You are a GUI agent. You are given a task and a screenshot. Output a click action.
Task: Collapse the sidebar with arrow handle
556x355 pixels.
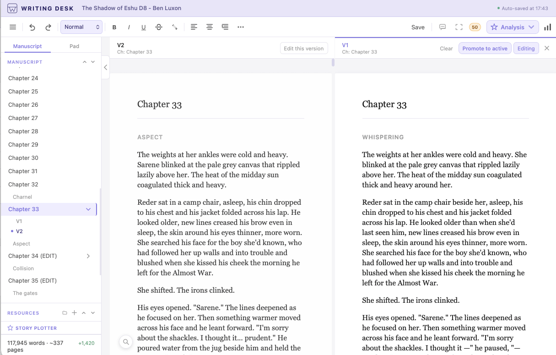pyautogui.click(x=105, y=67)
